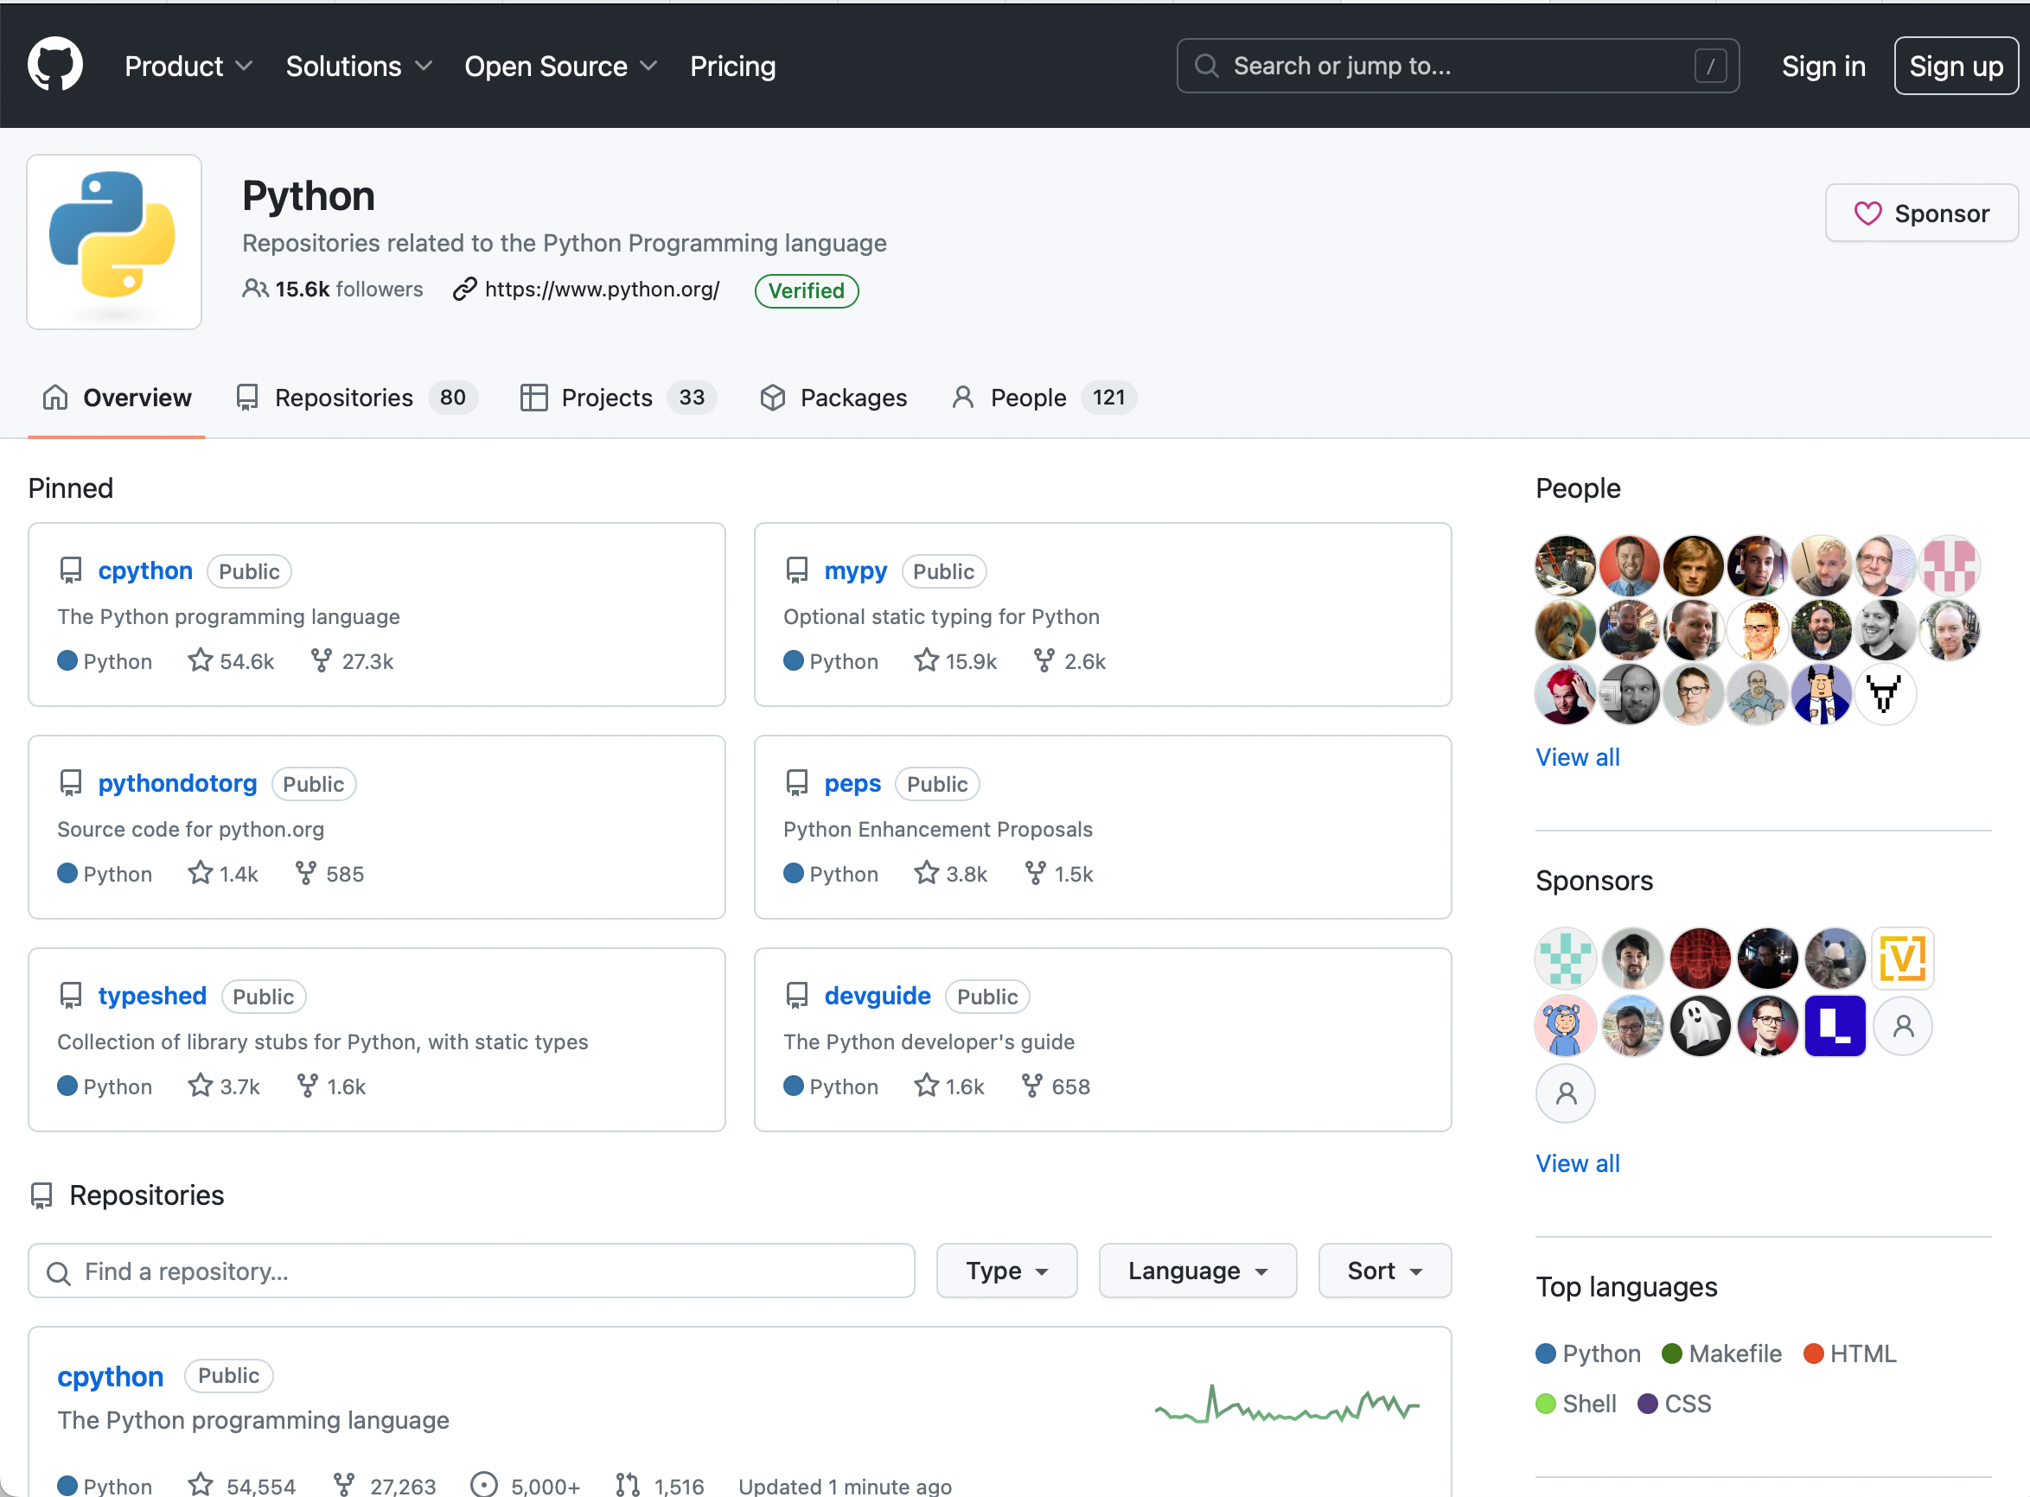Open the pinned devguide repository
The height and width of the screenshot is (1497, 2030).
pos(878,995)
